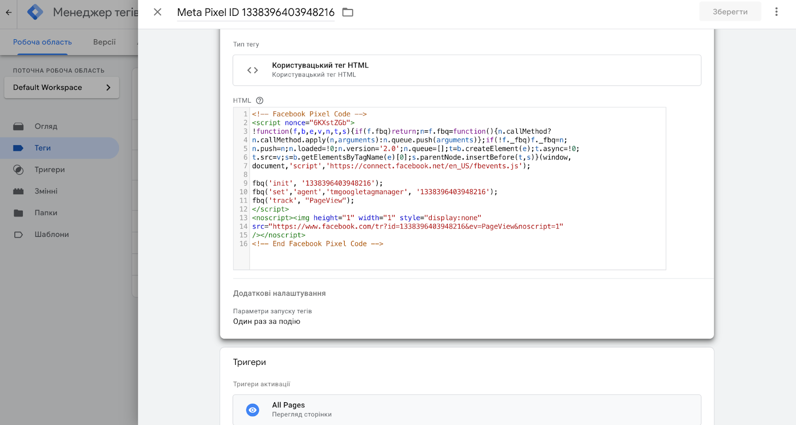796x425 pixels.
Task: Click the All Pages eye icon
Action: (x=253, y=410)
